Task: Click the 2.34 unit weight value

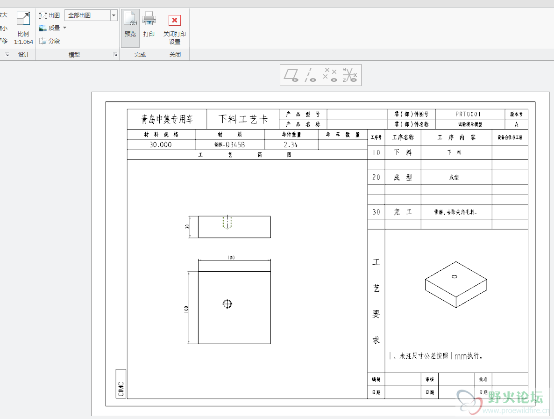Action: pyautogui.click(x=291, y=144)
